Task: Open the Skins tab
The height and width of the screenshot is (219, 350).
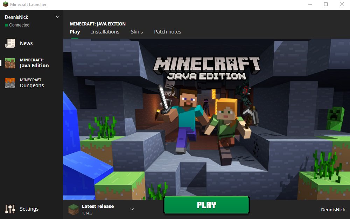Action: [x=137, y=32]
